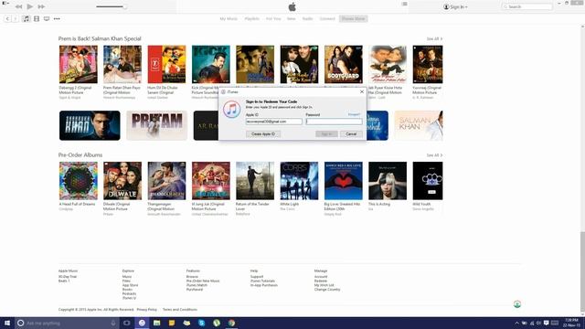Viewport: 585px width, 329px height.
Task: Close the sign-in dialog with X
Action: tap(362, 91)
